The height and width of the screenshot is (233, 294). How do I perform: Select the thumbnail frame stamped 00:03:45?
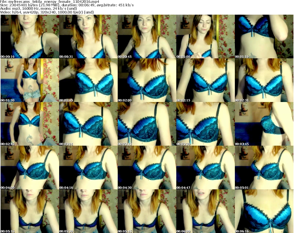[264, 124]
